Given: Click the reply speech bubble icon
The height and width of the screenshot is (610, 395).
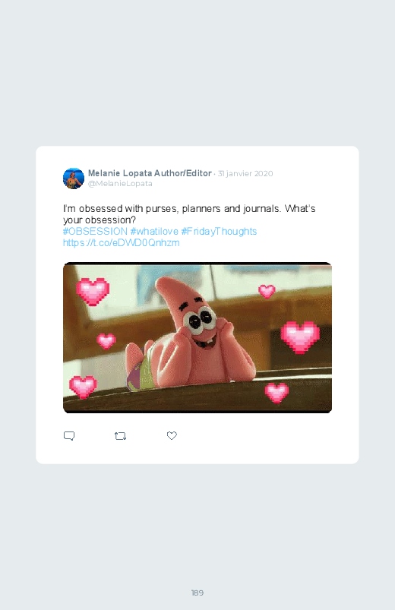Looking at the screenshot, I should [x=69, y=436].
